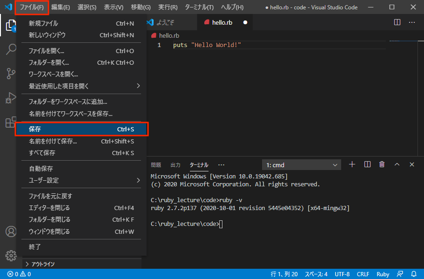Choose エディターを閉じる menu item

click(81, 208)
